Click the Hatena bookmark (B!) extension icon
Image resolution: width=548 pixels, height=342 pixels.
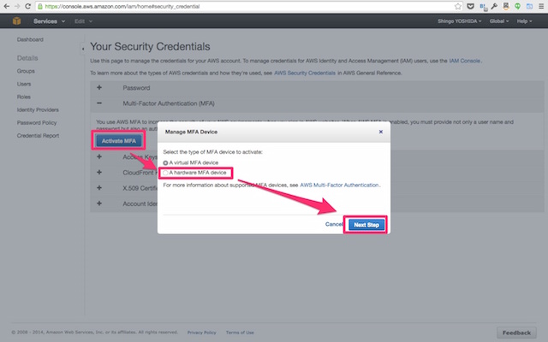click(483, 6)
